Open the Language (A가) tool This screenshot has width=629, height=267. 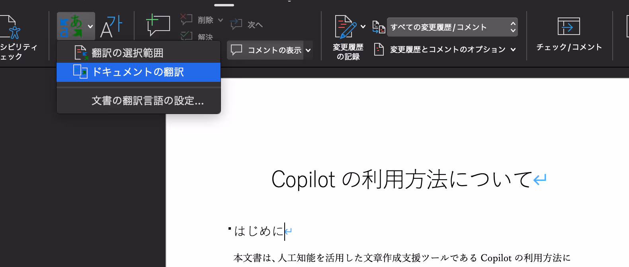click(x=111, y=26)
